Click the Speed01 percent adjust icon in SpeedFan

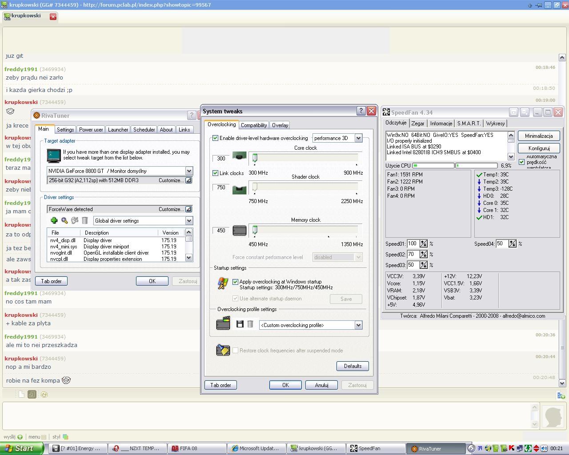[424, 243]
